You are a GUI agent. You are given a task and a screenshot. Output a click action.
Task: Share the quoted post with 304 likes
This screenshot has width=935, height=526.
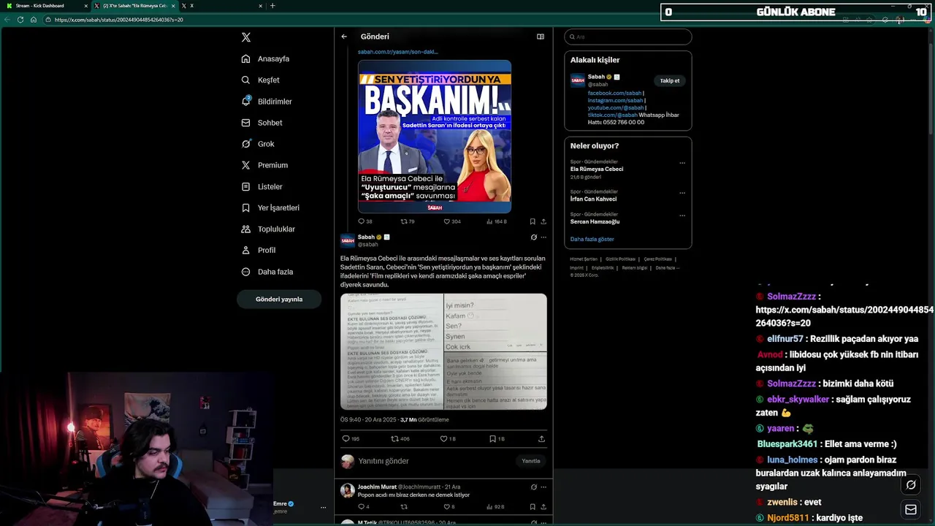tap(543, 221)
